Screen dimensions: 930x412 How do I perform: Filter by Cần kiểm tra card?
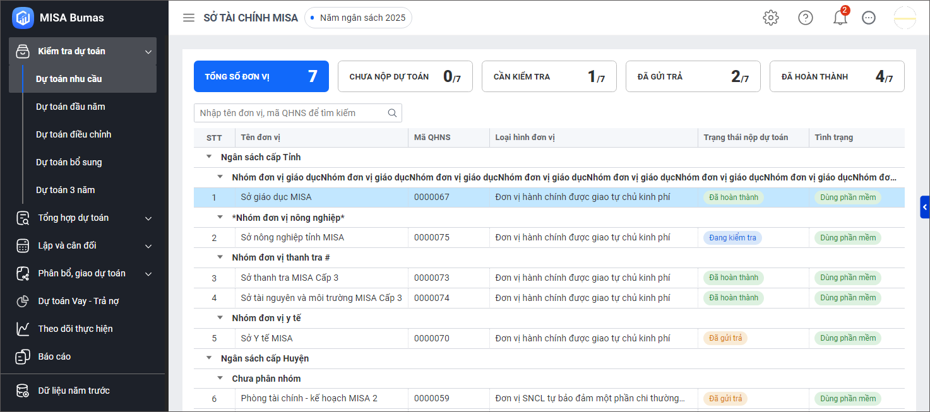click(549, 76)
